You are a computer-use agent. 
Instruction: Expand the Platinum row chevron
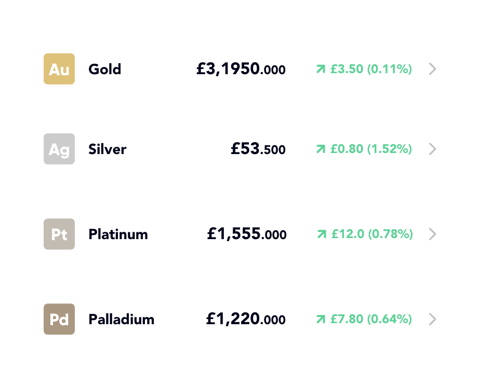pyautogui.click(x=432, y=234)
